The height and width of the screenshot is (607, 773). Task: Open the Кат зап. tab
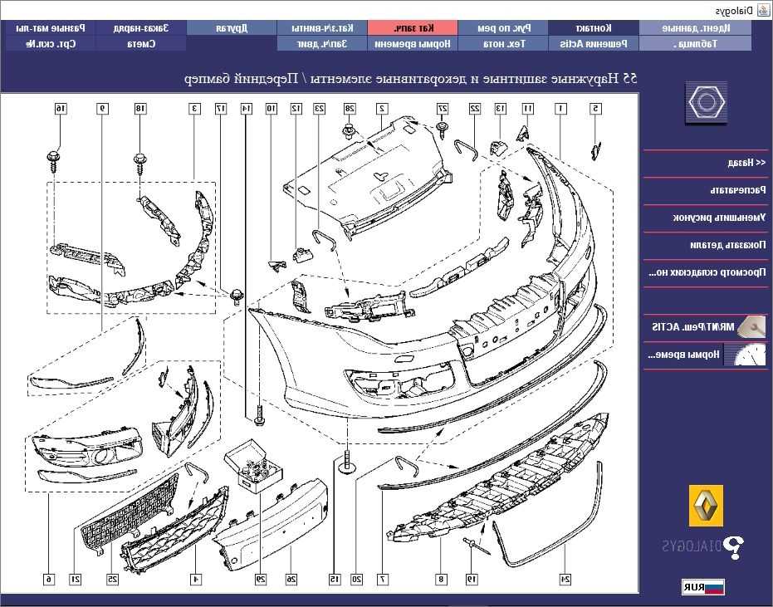pyautogui.click(x=413, y=27)
